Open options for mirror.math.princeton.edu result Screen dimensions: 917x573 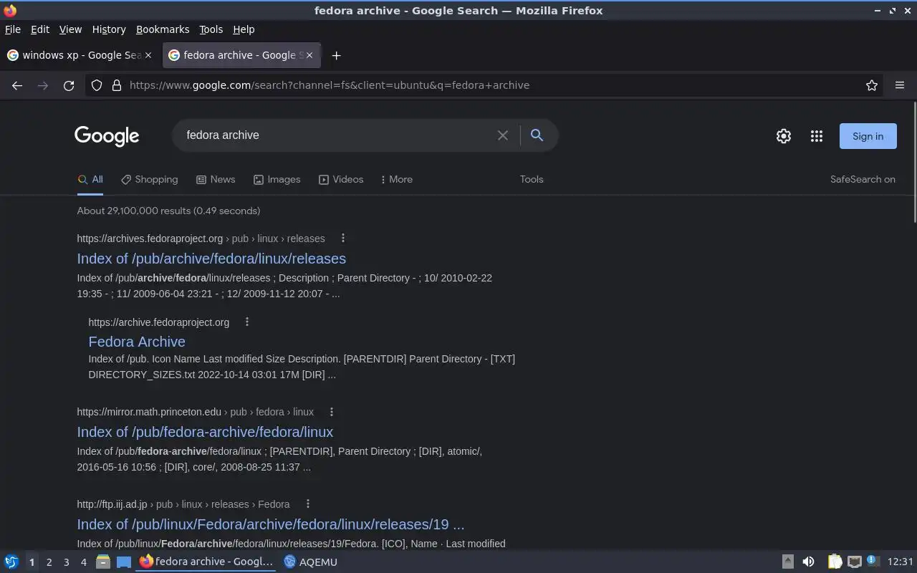(x=332, y=412)
